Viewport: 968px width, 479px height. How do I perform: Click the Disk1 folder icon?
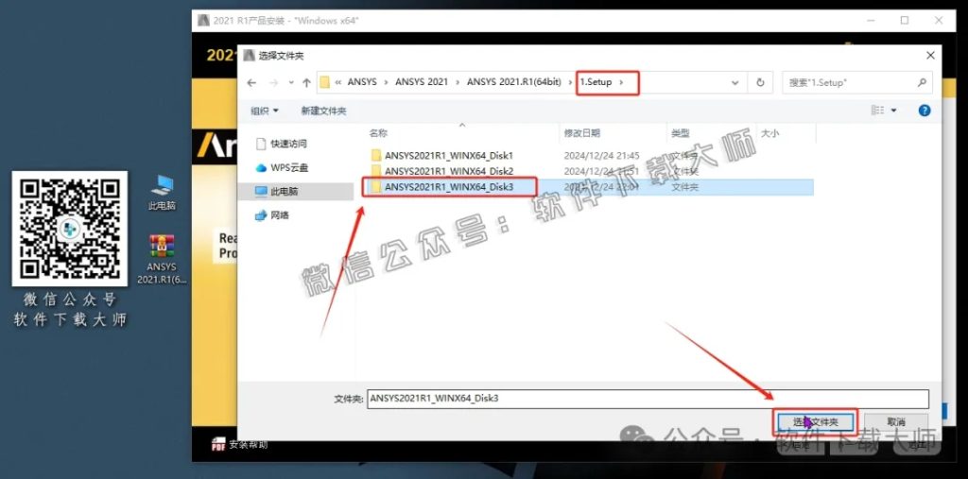coord(376,156)
